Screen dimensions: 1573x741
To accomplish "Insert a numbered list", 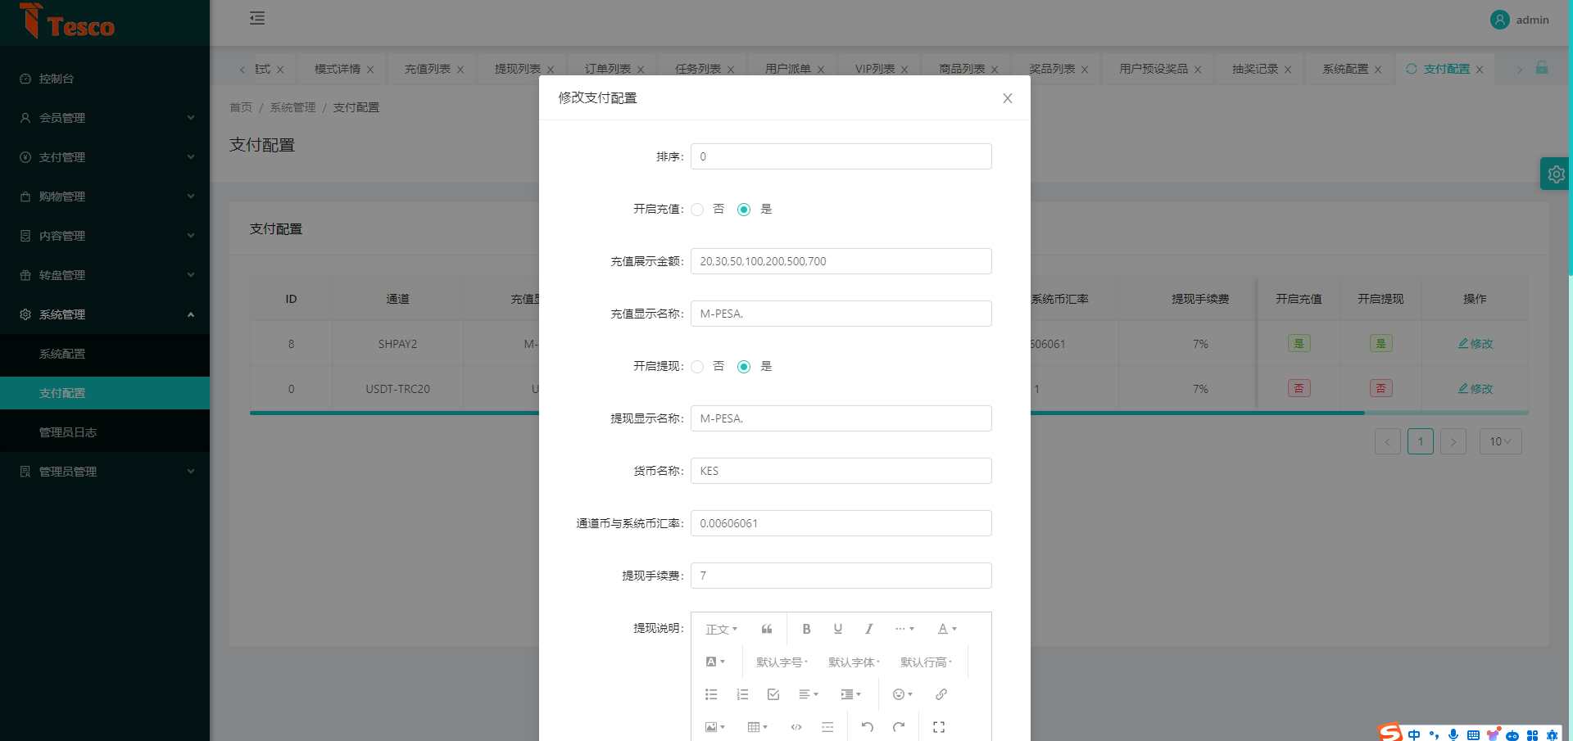I will [x=742, y=694].
